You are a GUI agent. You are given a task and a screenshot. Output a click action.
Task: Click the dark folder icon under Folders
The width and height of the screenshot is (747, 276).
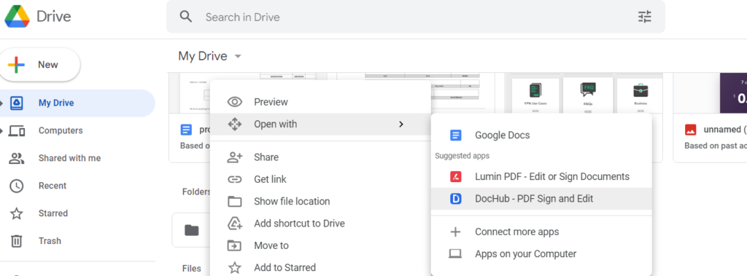192,230
